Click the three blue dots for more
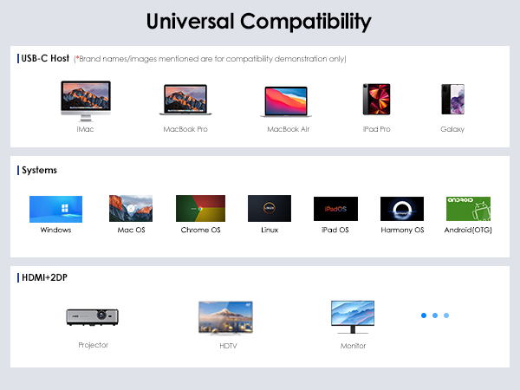Viewport: 520px width, 390px height. click(x=435, y=315)
